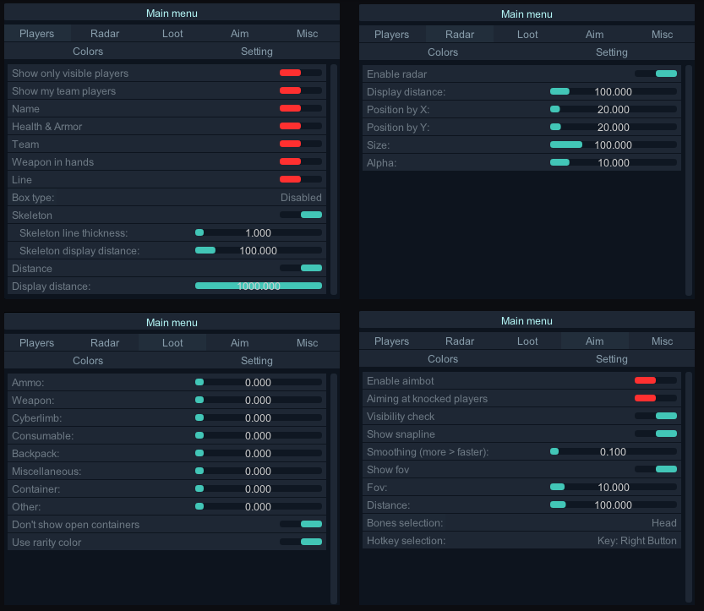Screen dimensions: 704x611
Task: Adjust the Smoothing slider in Aim panel
Action: pos(554,451)
